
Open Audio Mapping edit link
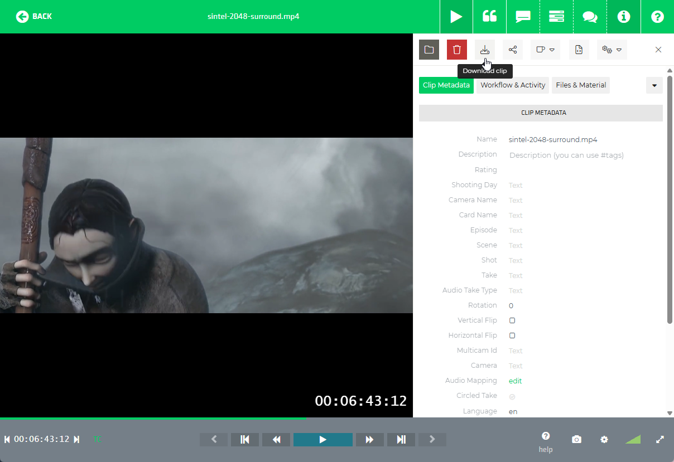[516, 381]
